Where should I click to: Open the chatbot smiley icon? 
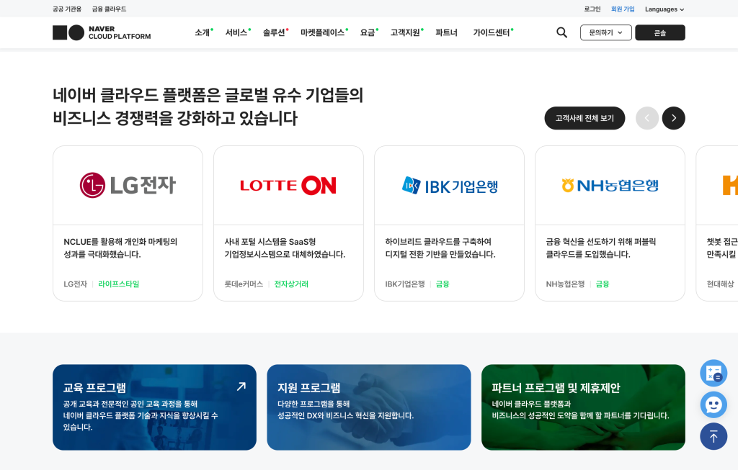[x=713, y=405]
